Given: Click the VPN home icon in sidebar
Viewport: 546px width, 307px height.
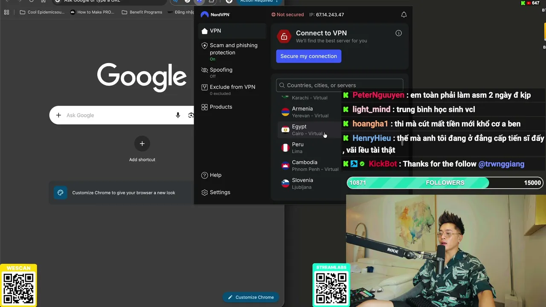Looking at the screenshot, I should point(204,31).
